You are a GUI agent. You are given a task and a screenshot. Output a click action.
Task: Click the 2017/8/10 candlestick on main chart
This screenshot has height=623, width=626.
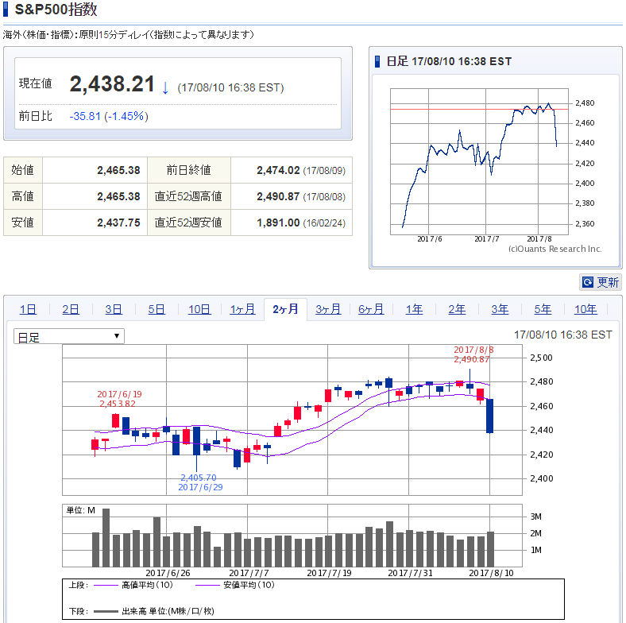pos(490,416)
